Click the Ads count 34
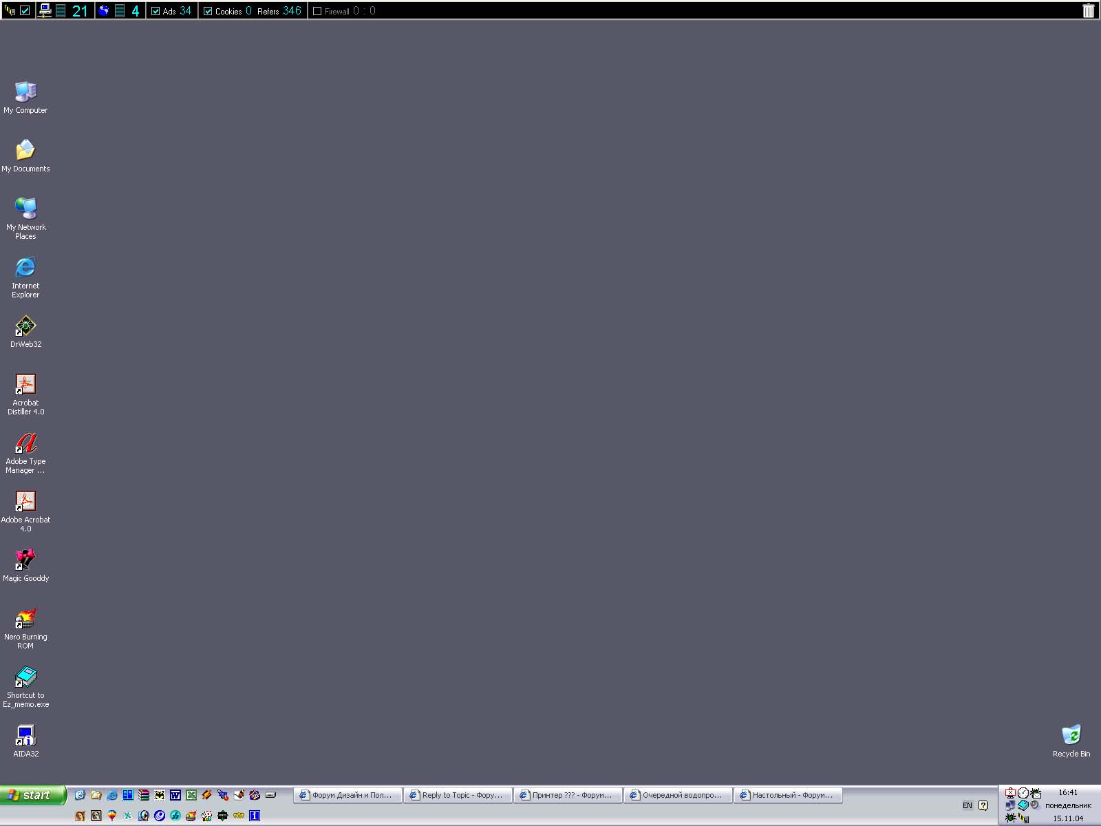Image resolution: width=1101 pixels, height=826 pixels. pyautogui.click(x=186, y=11)
